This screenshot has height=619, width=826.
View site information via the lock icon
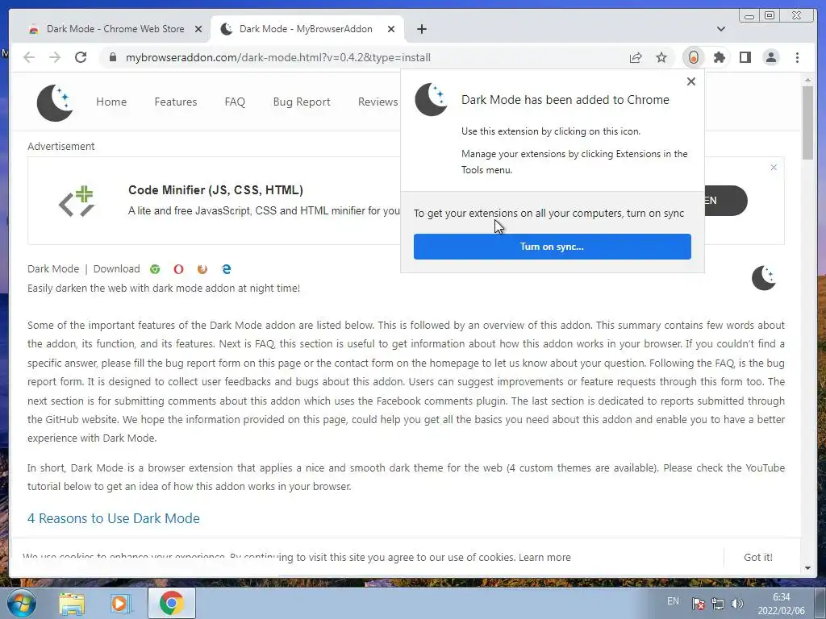coord(113,57)
